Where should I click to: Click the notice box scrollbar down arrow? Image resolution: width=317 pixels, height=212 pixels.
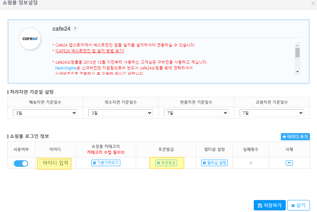tap(297, 72)
